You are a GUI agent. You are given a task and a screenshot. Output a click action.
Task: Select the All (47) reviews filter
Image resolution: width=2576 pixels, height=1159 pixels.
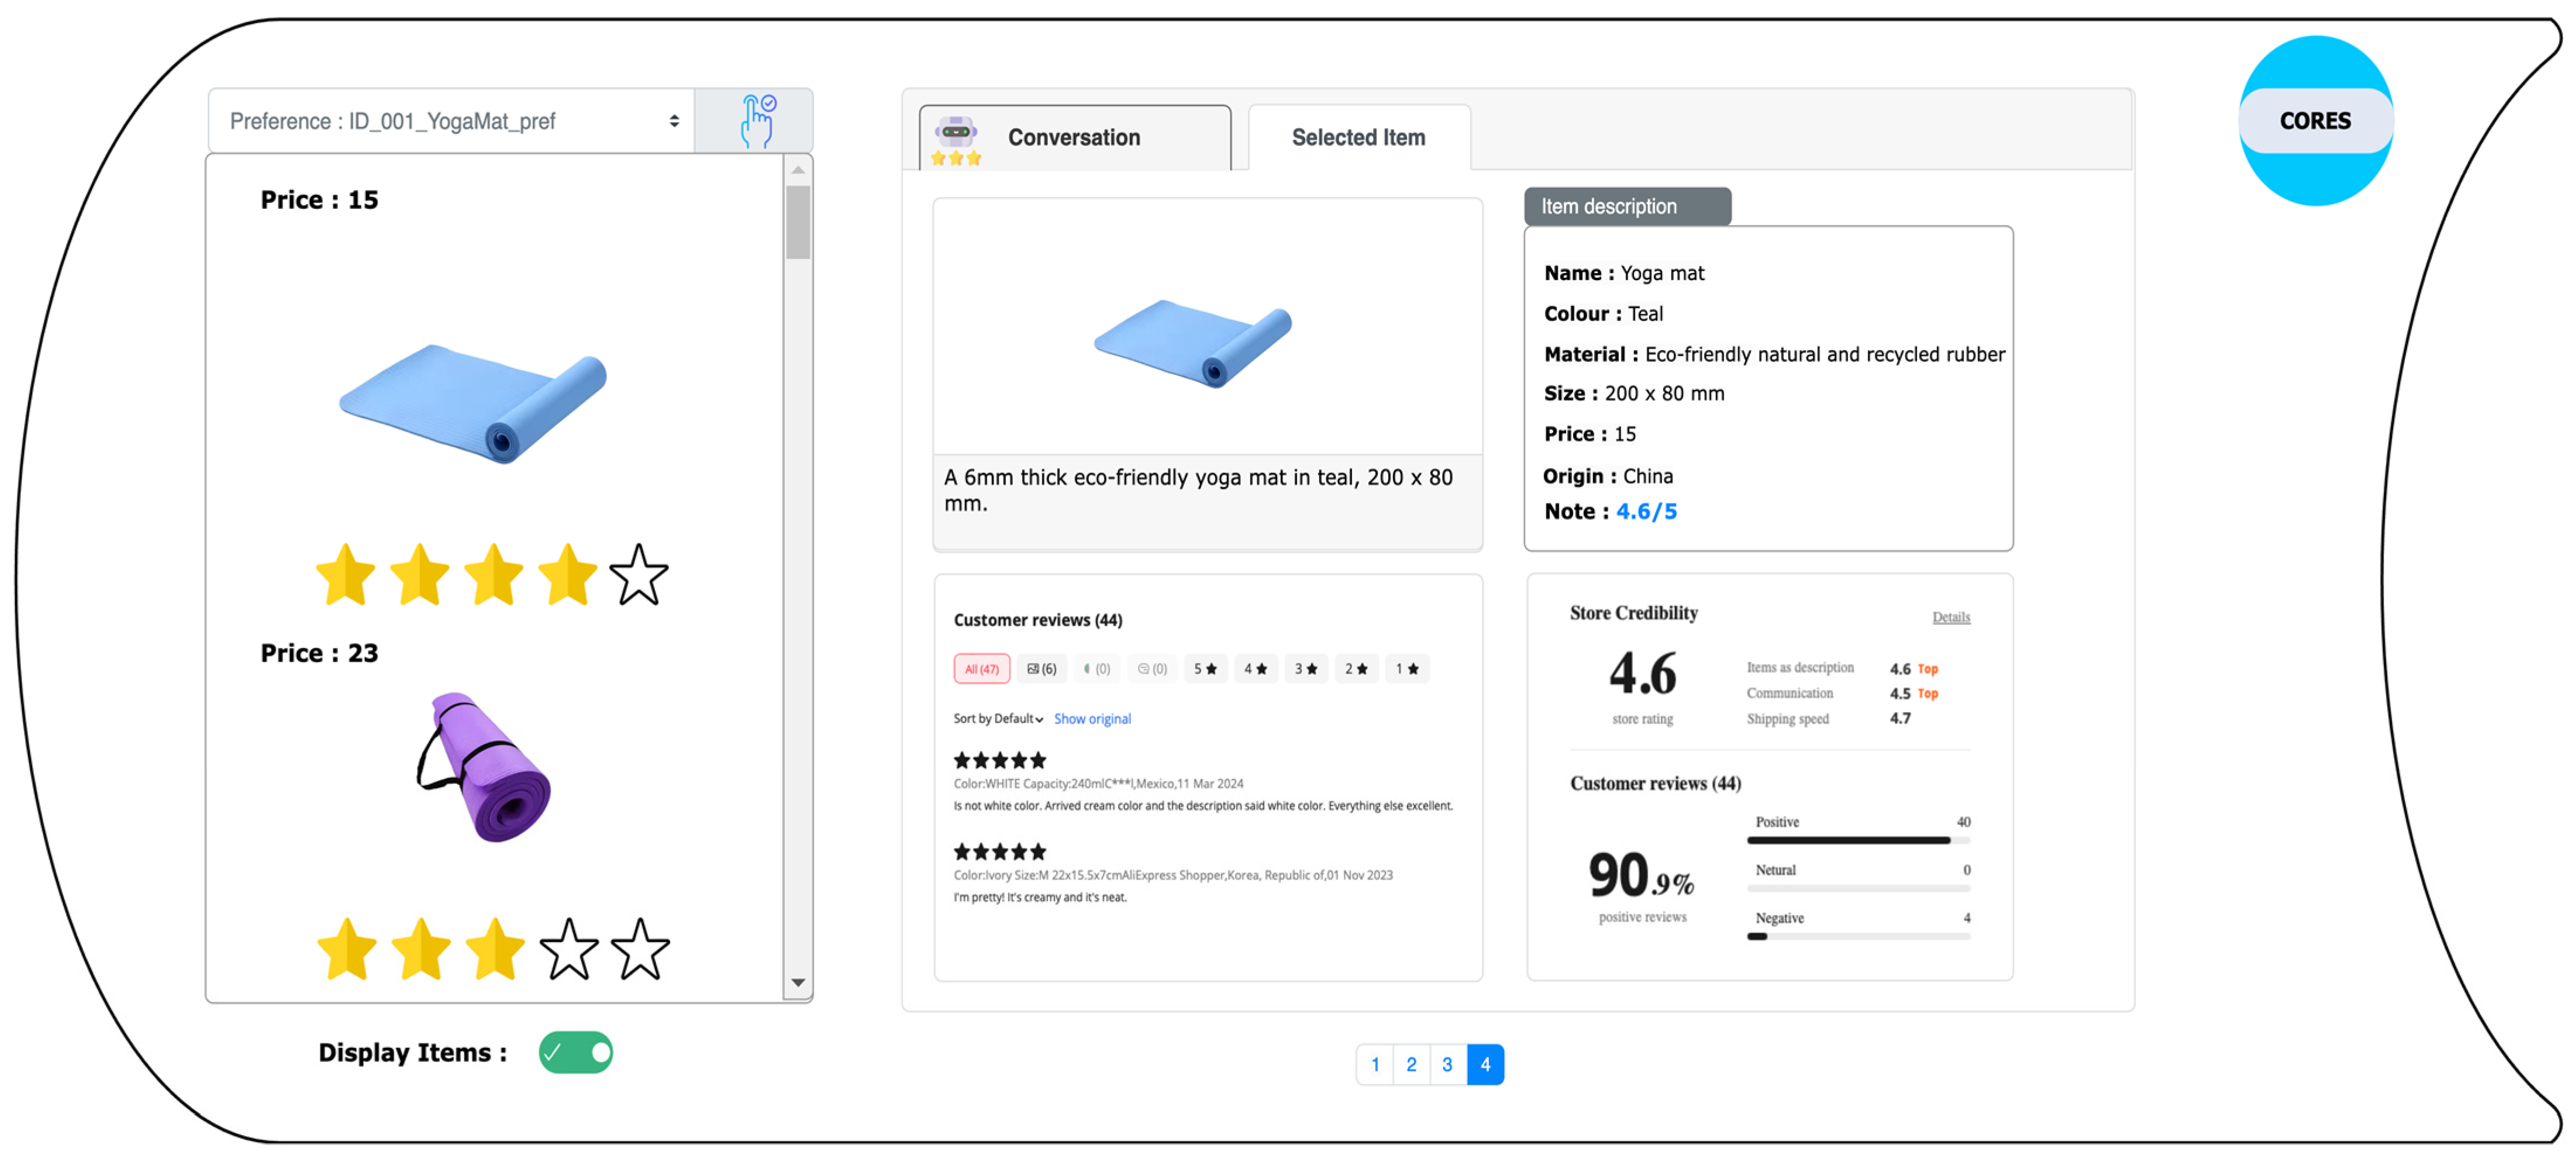point(981,669)
